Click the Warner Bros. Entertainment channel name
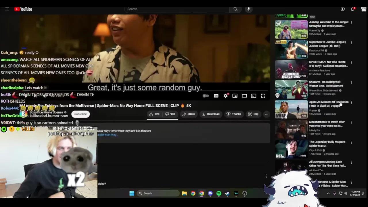 323,91
